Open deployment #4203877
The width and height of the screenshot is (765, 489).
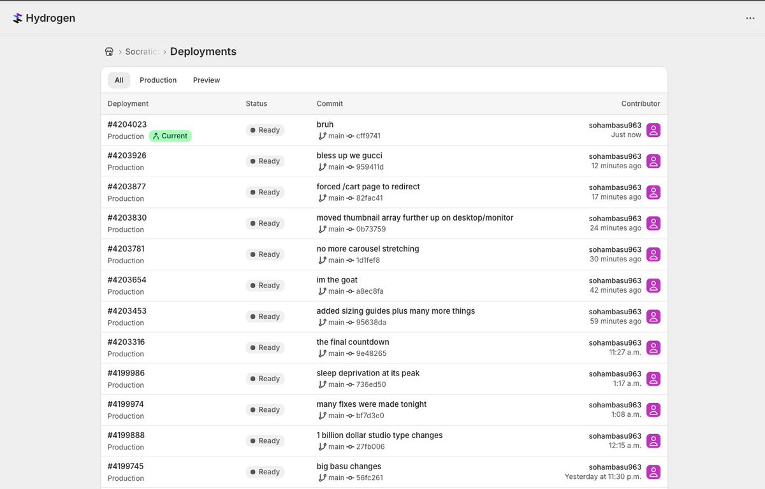point(127,187)
